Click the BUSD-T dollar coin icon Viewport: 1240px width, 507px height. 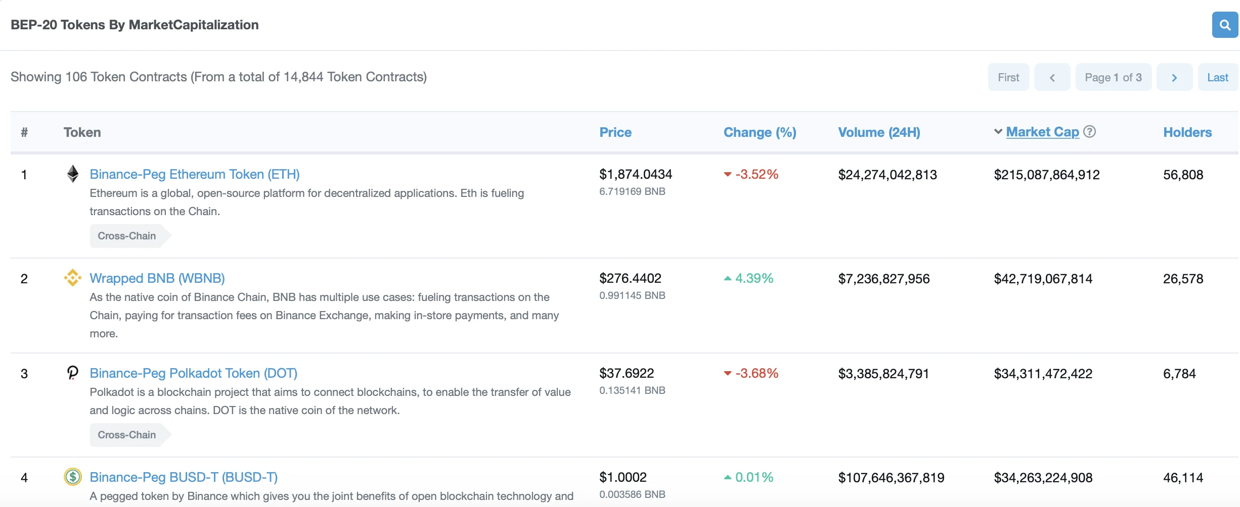pos(73,477)
